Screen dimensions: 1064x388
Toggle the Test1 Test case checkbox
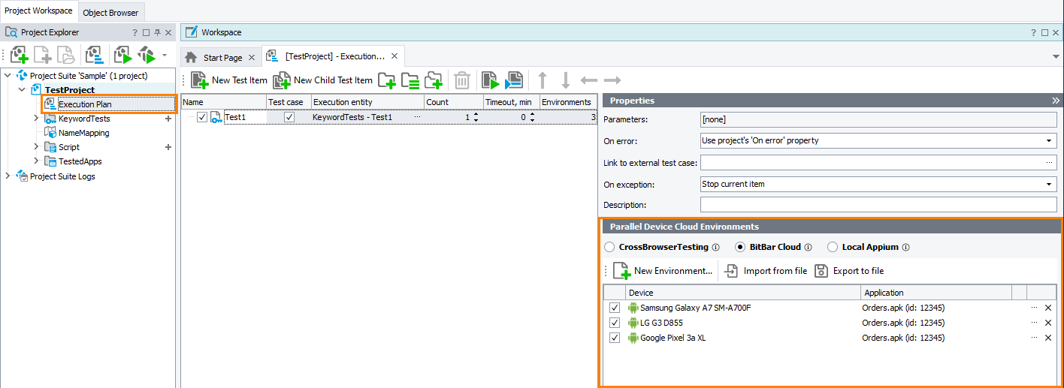click(x=289, y=117)
